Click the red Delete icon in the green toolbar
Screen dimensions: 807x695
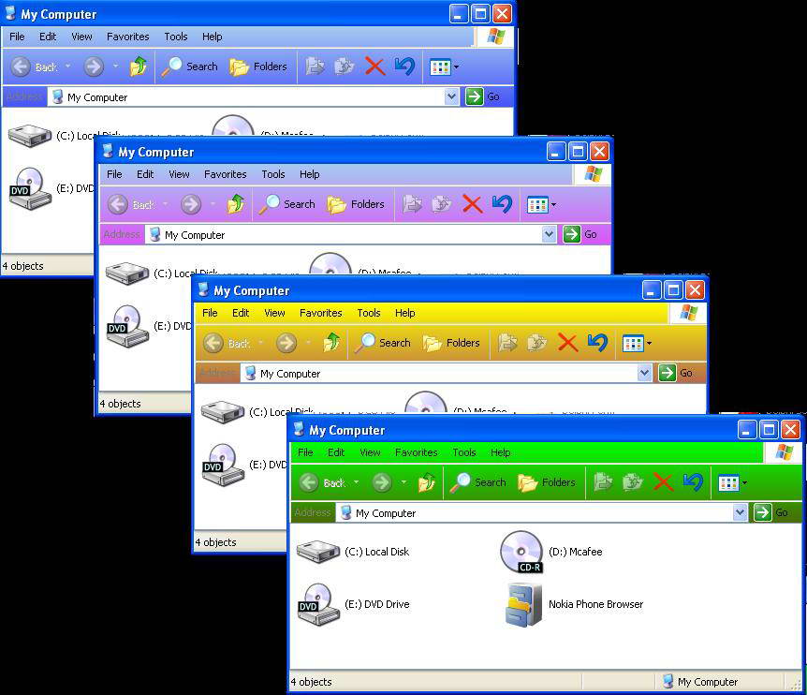point(664,482)
